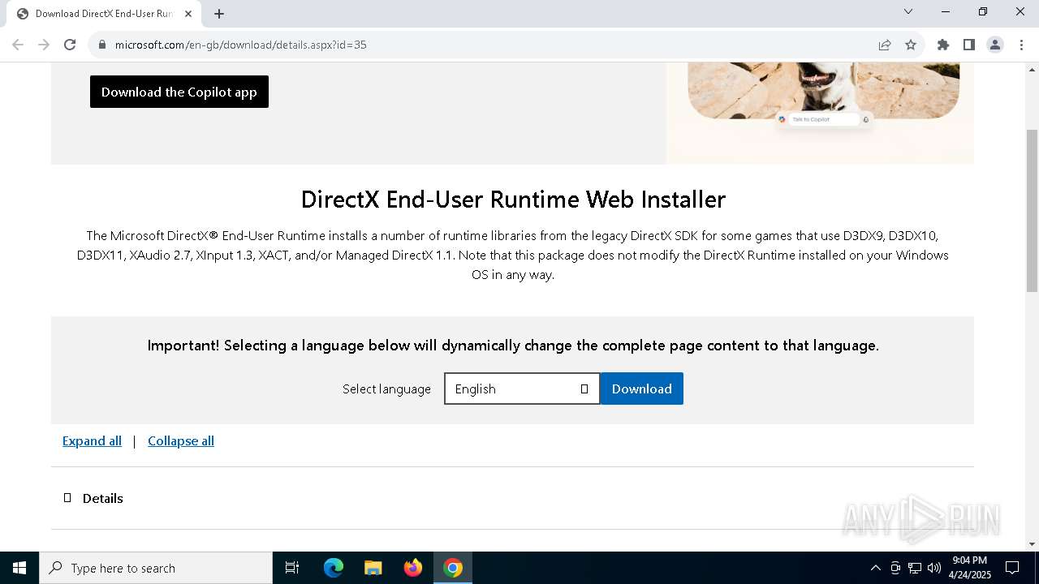Image resolution: width=1039 pixels, height=584 pixels.
Task: Restore down the Chrome window
Action: (983, 11)
